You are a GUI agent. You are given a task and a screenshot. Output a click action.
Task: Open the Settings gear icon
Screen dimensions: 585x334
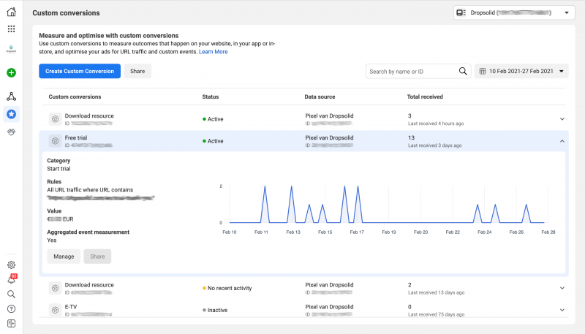coord(11,265)
